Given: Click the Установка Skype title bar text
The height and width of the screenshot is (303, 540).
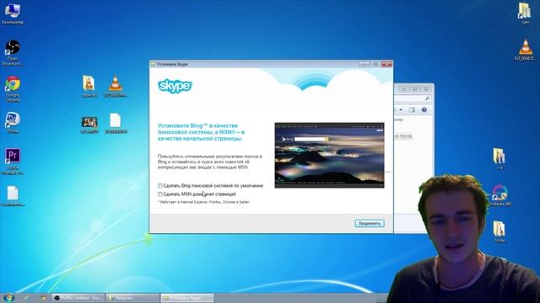Looking at the screenshot, I should coord(172,64).
